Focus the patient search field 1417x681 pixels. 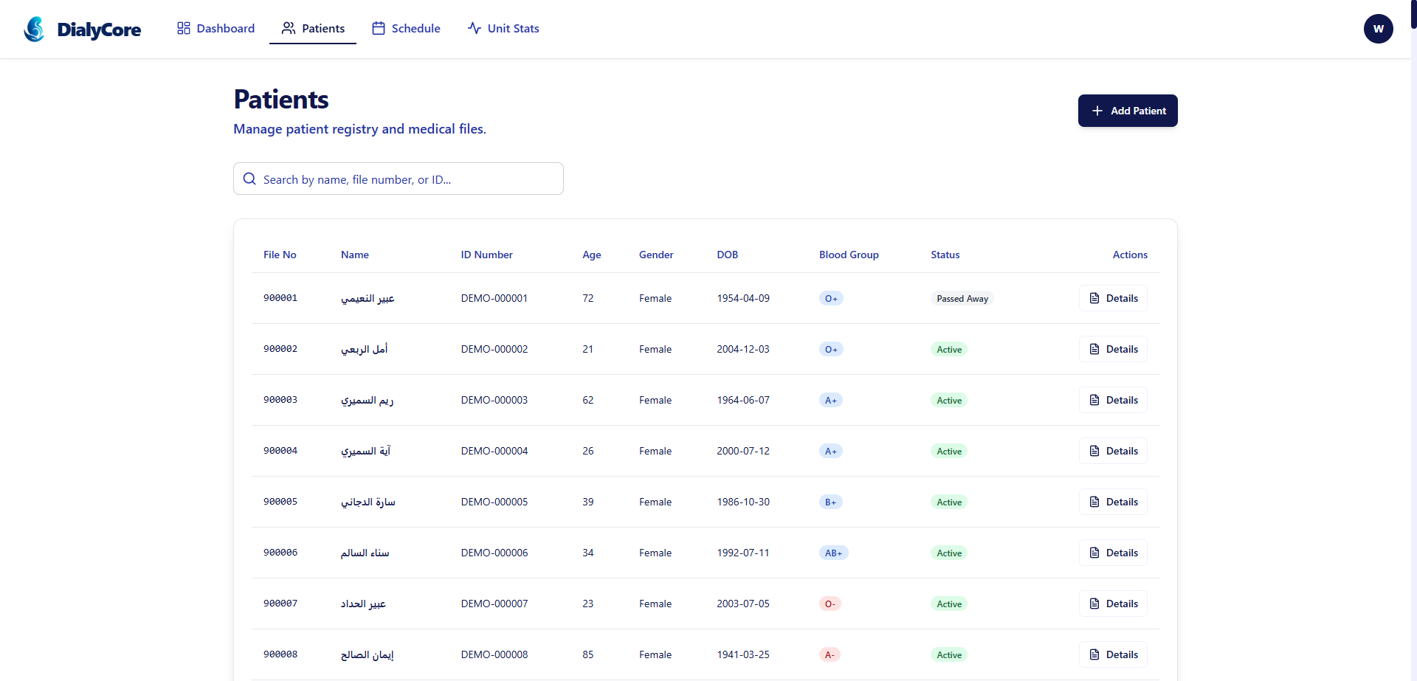[399, 179]
